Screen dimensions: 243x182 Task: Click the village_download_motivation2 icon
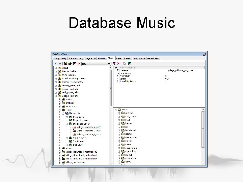(63, 155)
